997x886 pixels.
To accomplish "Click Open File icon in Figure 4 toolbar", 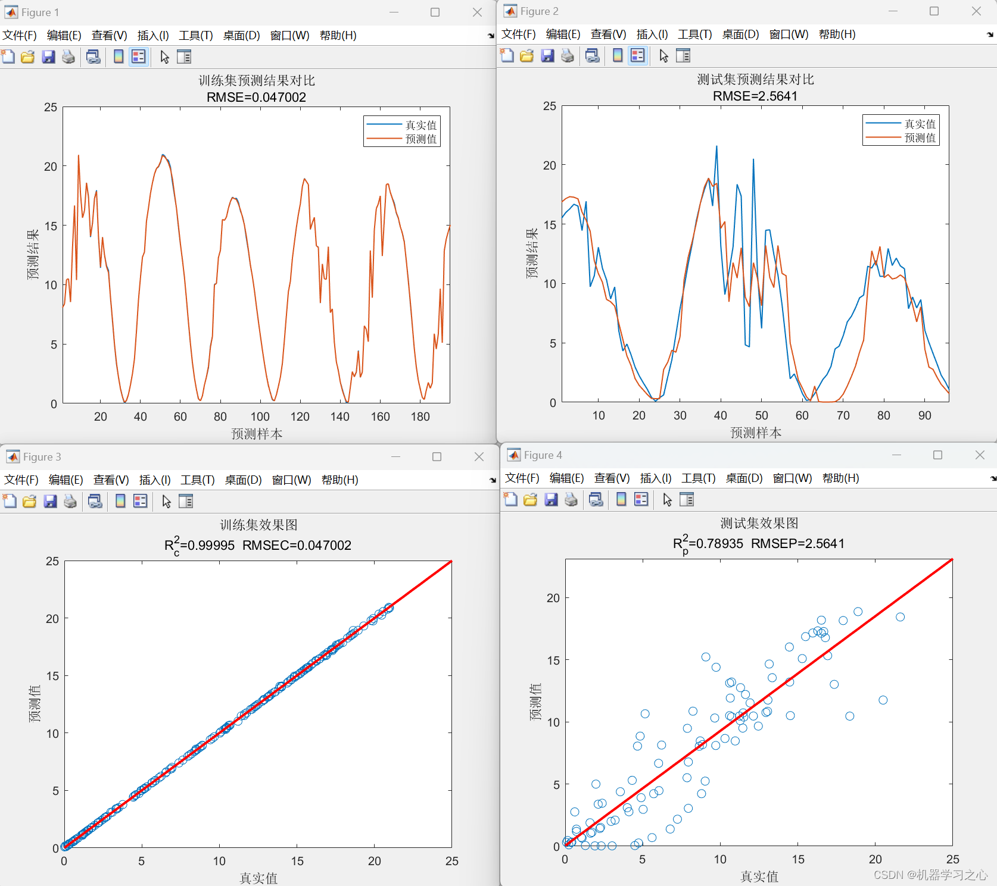I will tap(531, 499).
